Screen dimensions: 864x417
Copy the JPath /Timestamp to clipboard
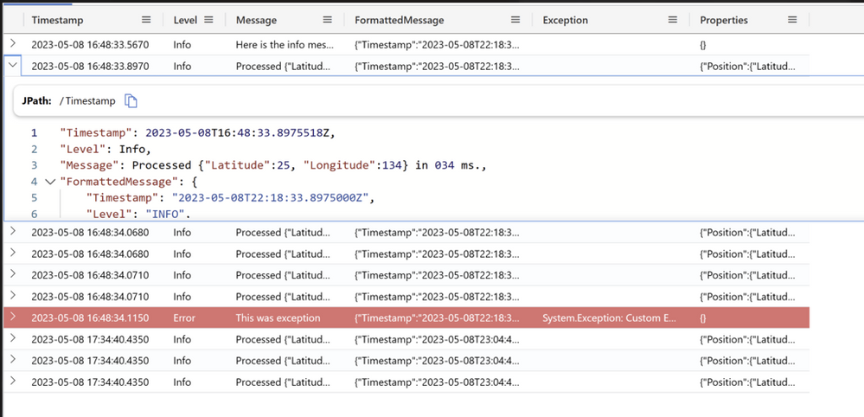tap(131, 101)
